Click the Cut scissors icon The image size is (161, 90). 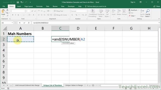pos(7,10)
